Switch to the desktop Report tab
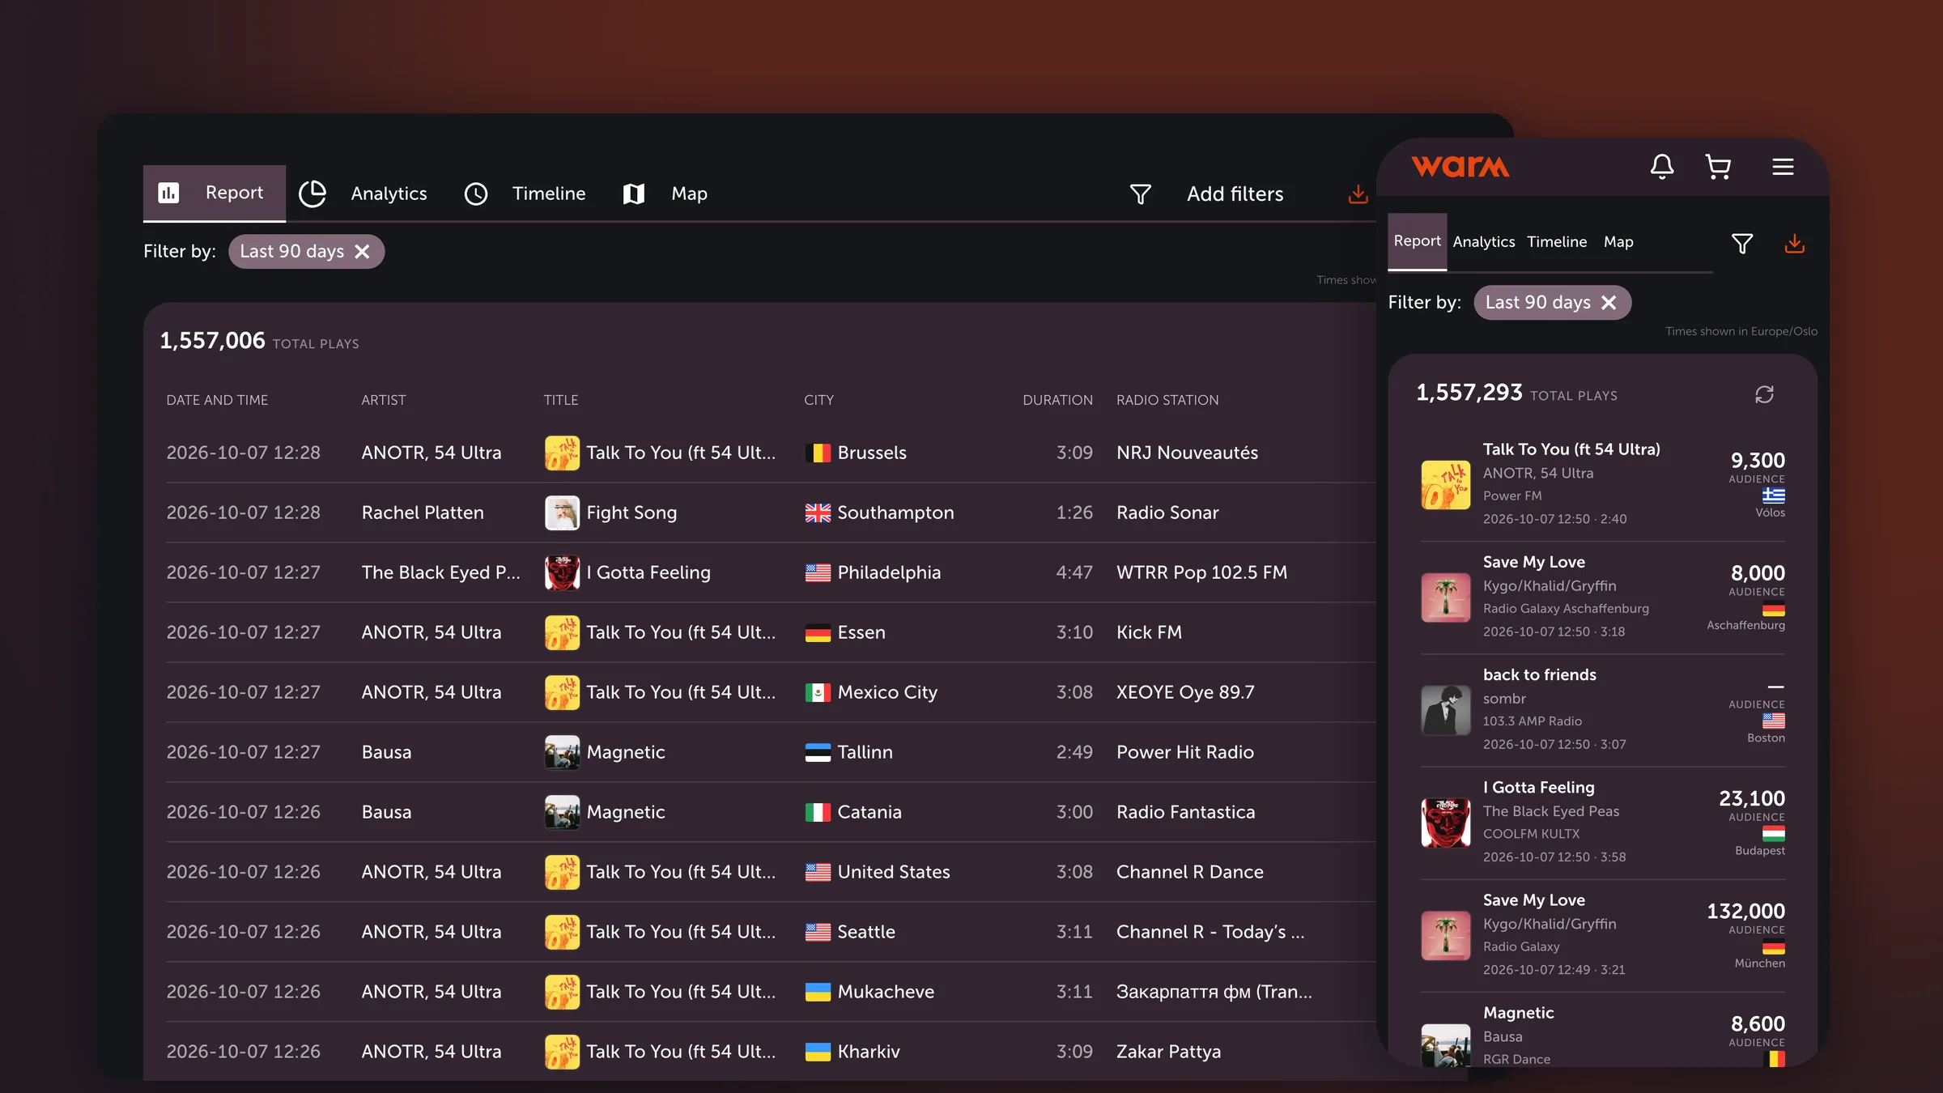This screenshot has width=1943, height=1093. coord(215,193)
